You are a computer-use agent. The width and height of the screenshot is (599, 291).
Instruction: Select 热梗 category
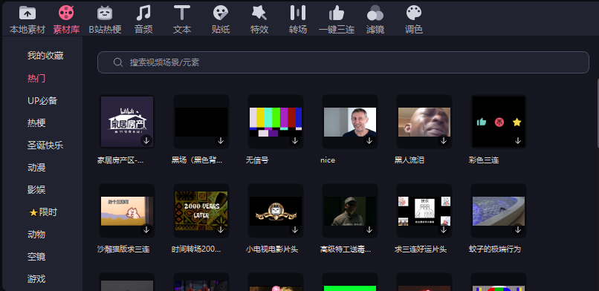(x=36, y=122)
